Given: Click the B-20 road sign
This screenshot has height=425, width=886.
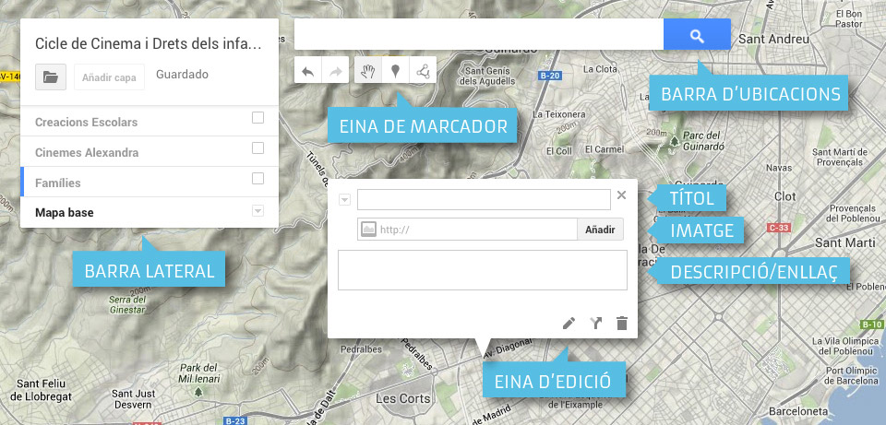Looking at the screenshot, I should click(550, 76).
